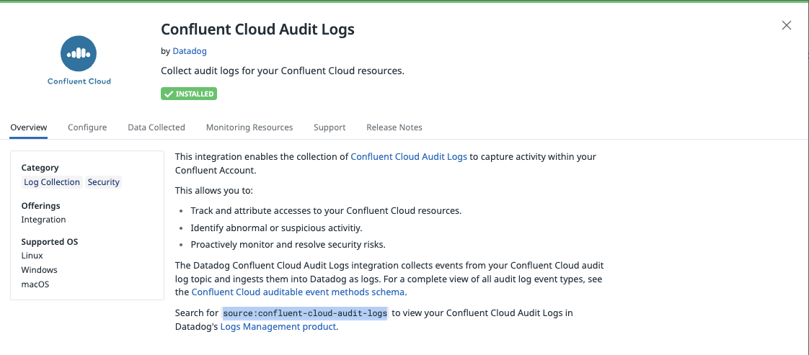This screenshot has height=355, width=809.
Task: View the Release Notes tab
Action: 394,127
